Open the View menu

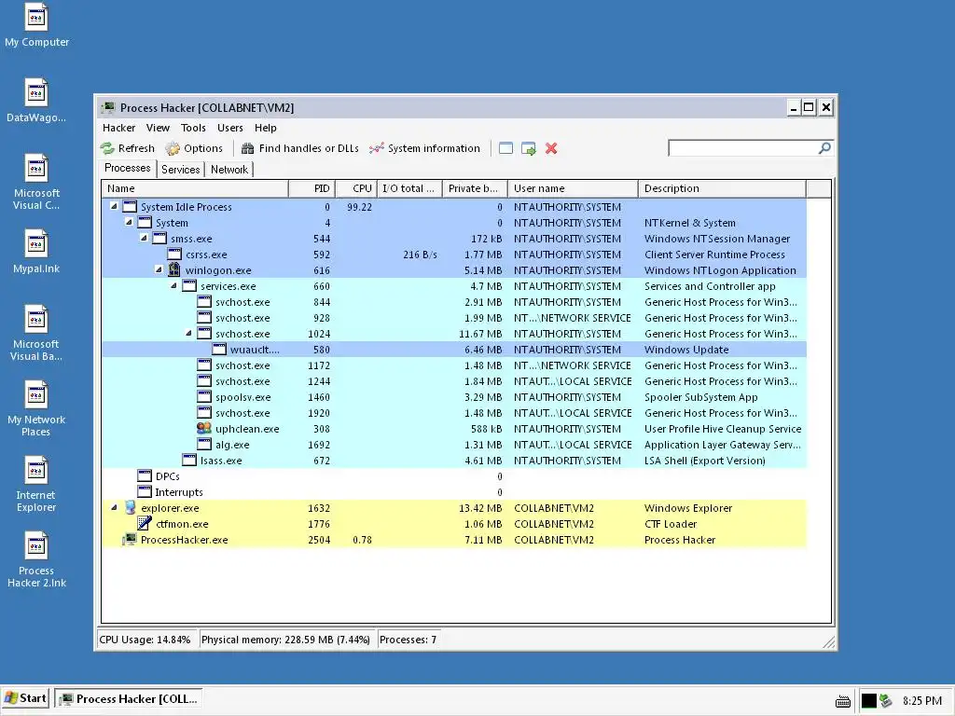158,128
